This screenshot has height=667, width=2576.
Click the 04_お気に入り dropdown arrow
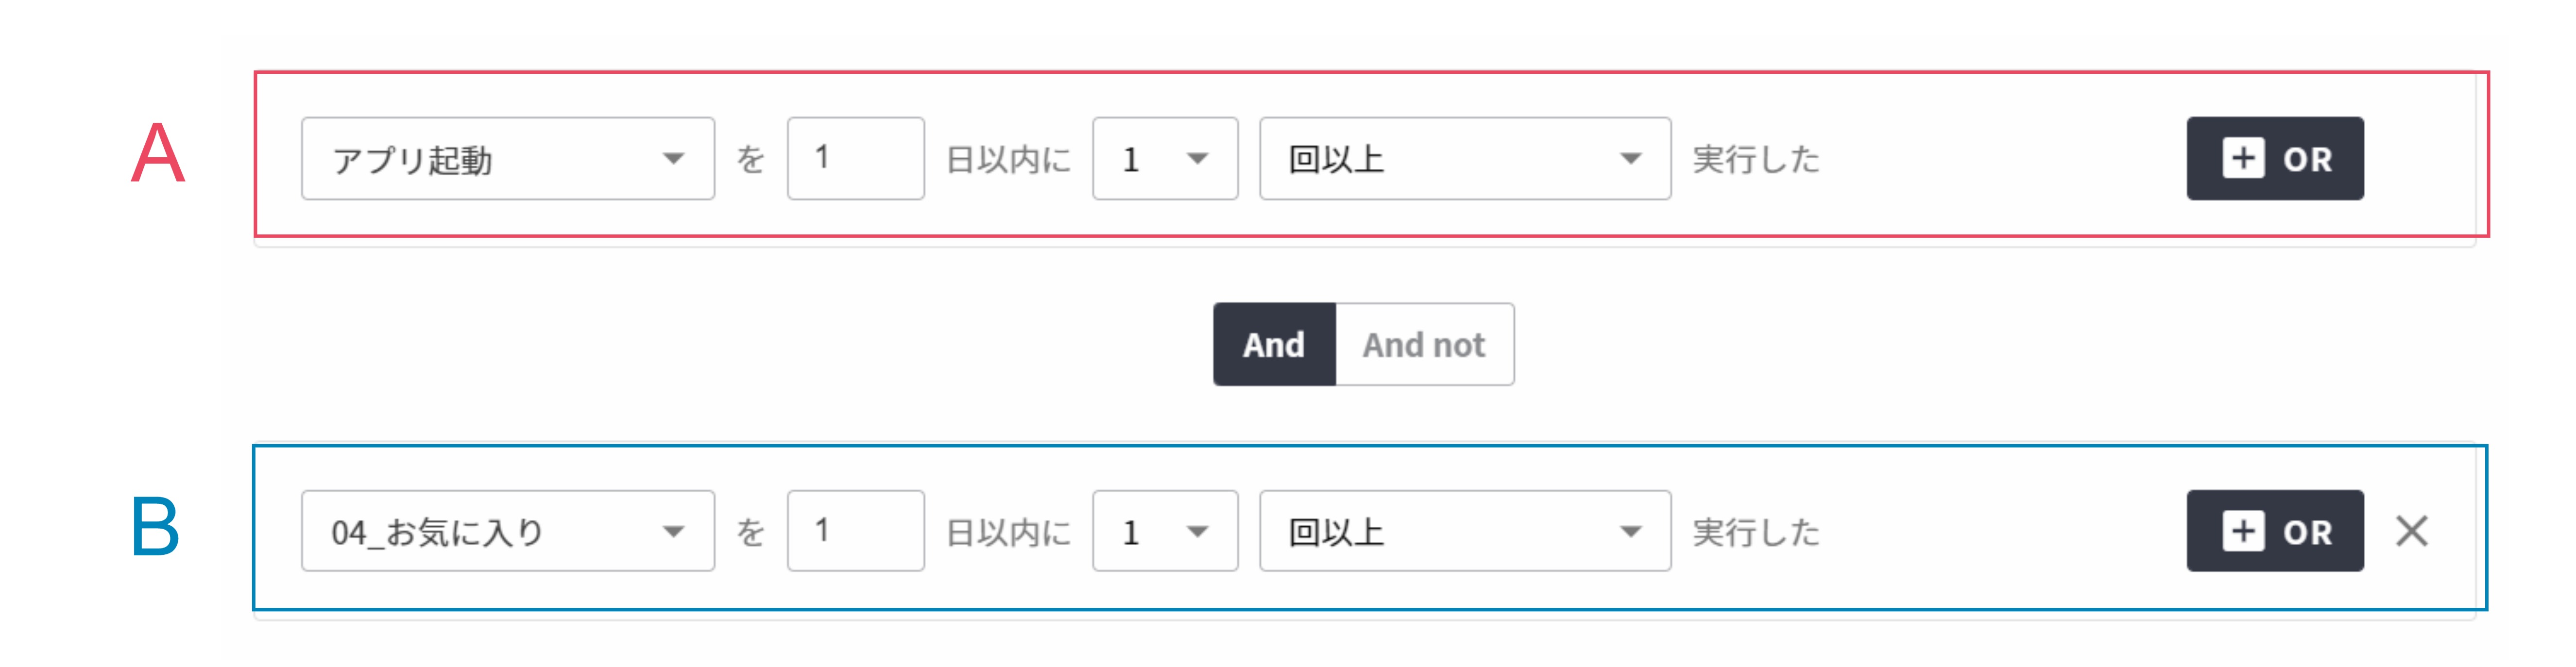[x=673, y=531]
